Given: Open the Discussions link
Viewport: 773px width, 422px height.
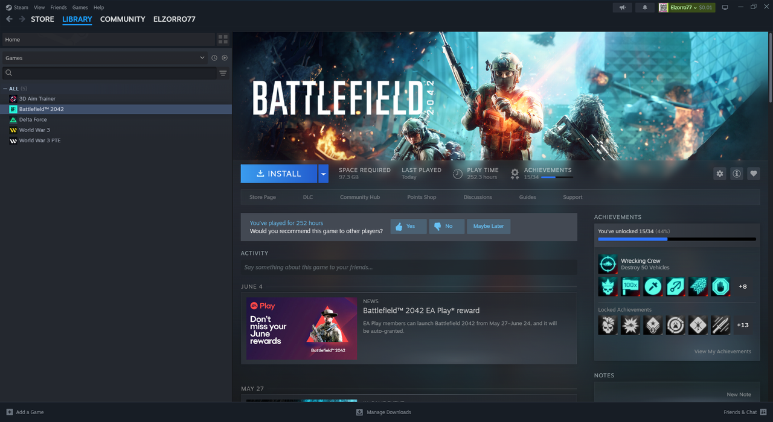Looking at the screenshot, I should pos(478,197).
